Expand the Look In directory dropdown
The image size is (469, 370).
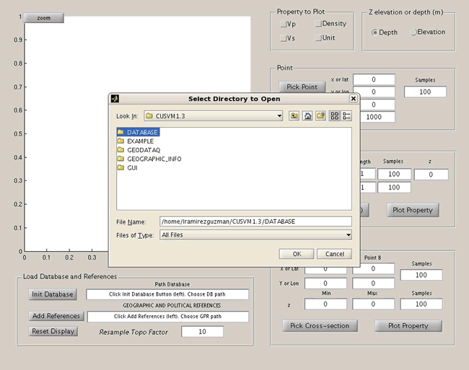(x=278, y=115)
